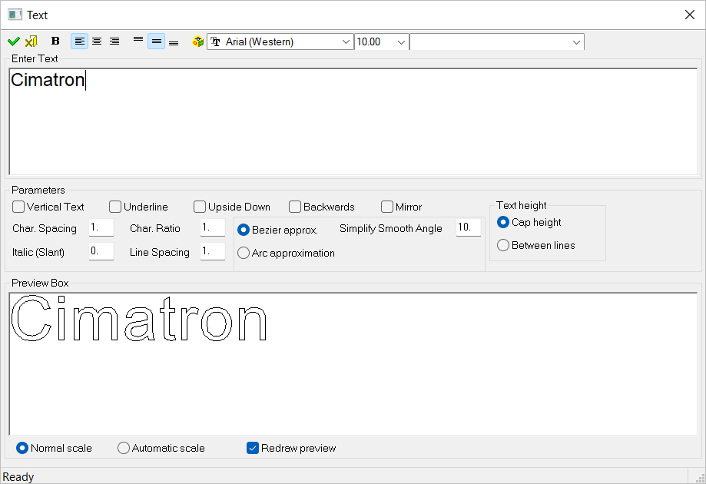Toggle bold formatting
706x484 pixels.
pos(55,41)
